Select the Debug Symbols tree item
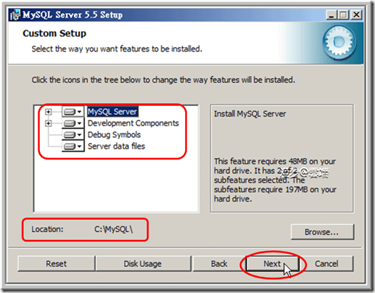 [x=114, y=135]
